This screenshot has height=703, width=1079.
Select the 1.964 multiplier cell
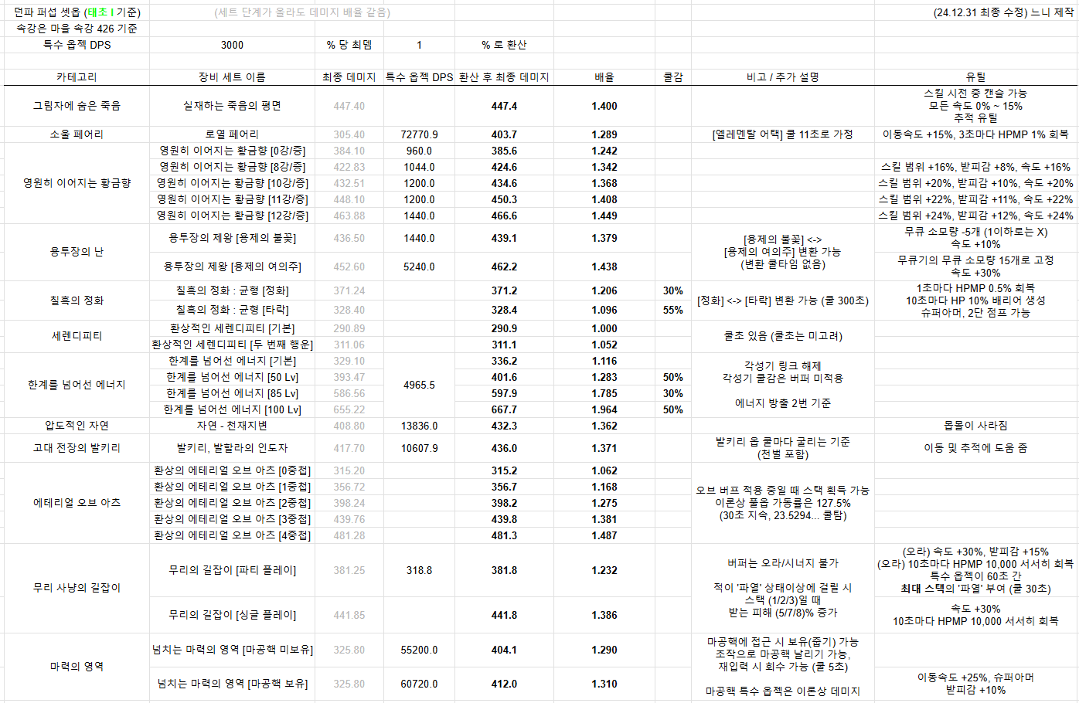(604, 409)
